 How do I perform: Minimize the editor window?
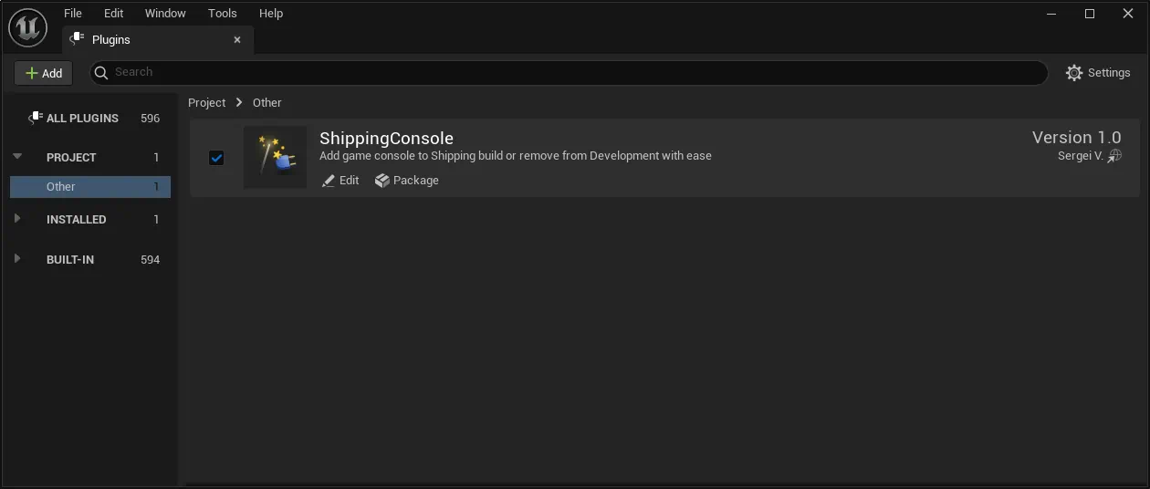coord(1051,14)
